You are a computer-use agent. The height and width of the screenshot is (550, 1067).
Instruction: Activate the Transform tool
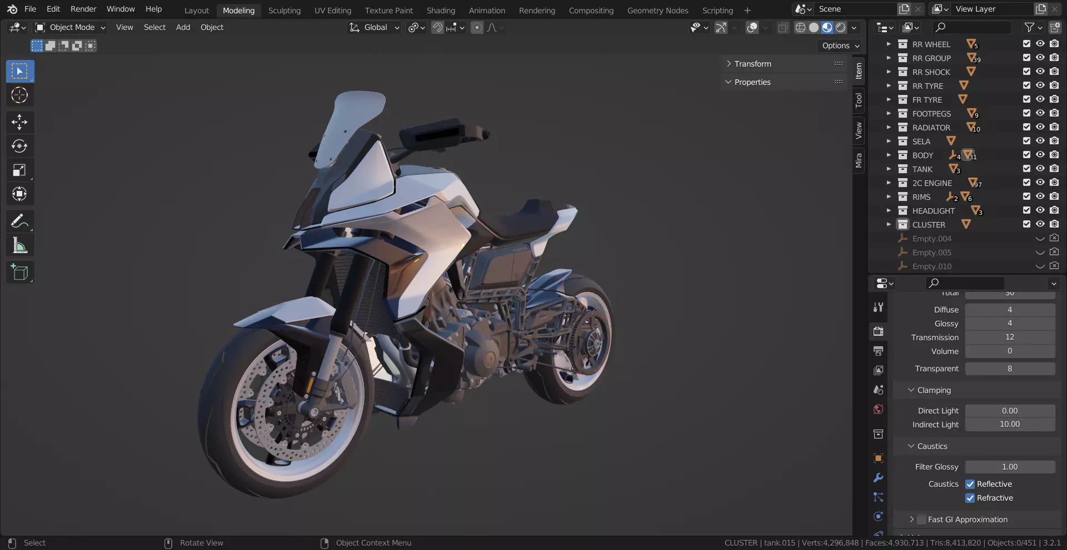(x=20, y=194)
